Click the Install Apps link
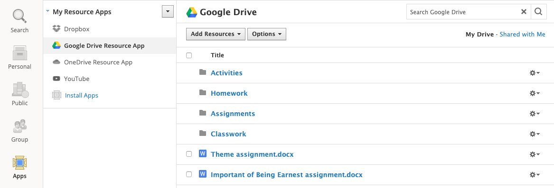554x188 pixels. [81, 95]
